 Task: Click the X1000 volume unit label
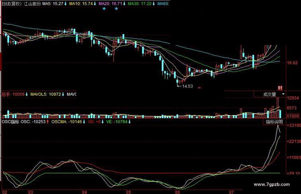click(x=293, y=116)
